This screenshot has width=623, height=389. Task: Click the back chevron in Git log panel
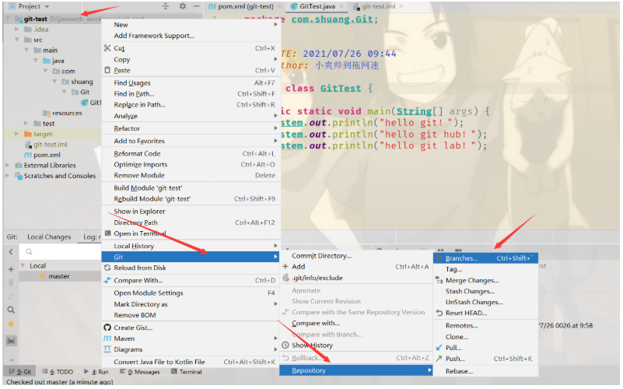tap(11, 251)
